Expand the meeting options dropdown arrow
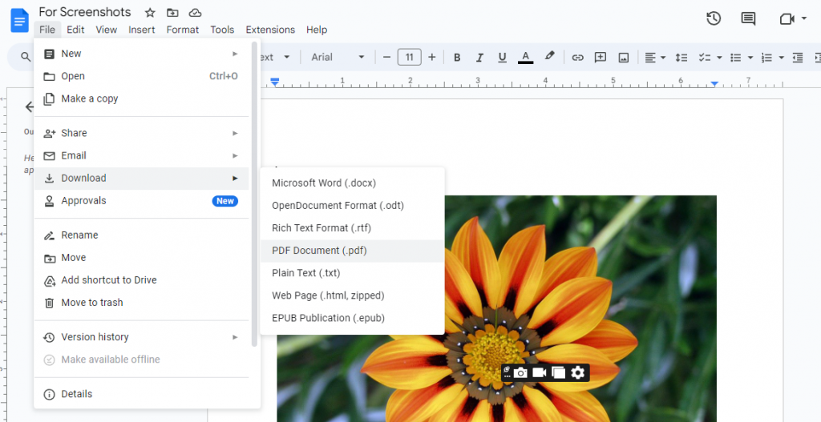 (x=803, y=19)
